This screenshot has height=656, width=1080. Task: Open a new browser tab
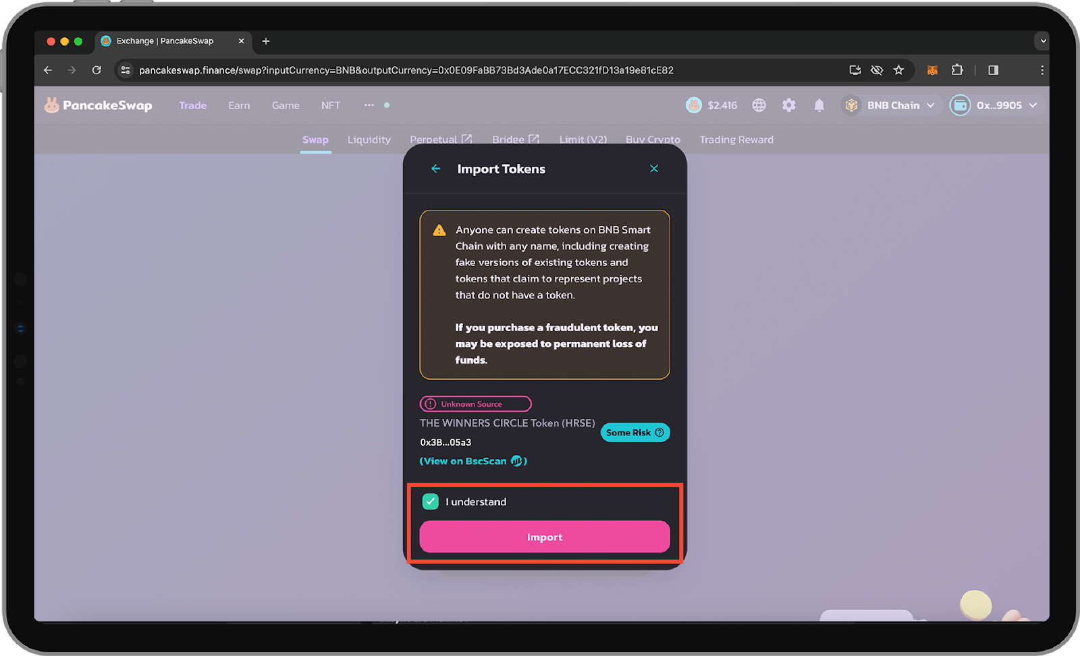coord(266,41)
